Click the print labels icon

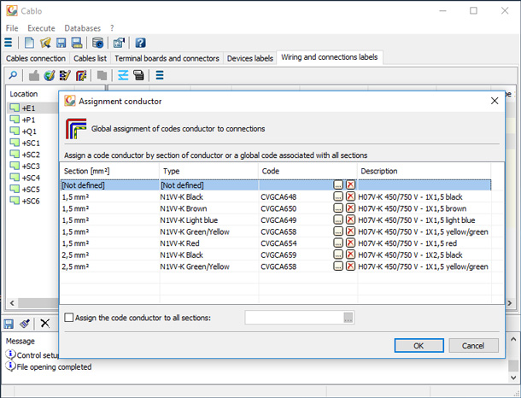point(138,75)
